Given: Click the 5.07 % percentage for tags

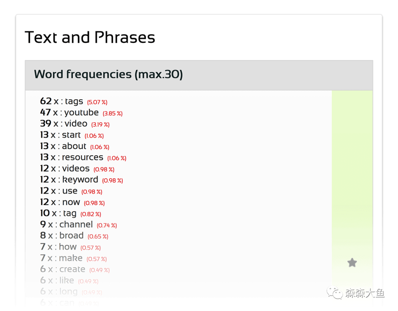Looking at the screenshot, I should point(97,102).
